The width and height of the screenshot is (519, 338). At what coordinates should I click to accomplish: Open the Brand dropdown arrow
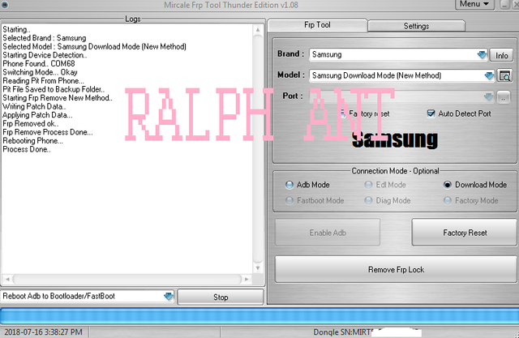point(482,55)
